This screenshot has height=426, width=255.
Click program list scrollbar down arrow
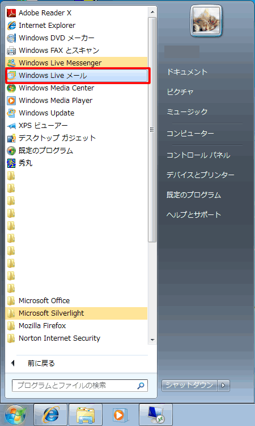point(152,340)
